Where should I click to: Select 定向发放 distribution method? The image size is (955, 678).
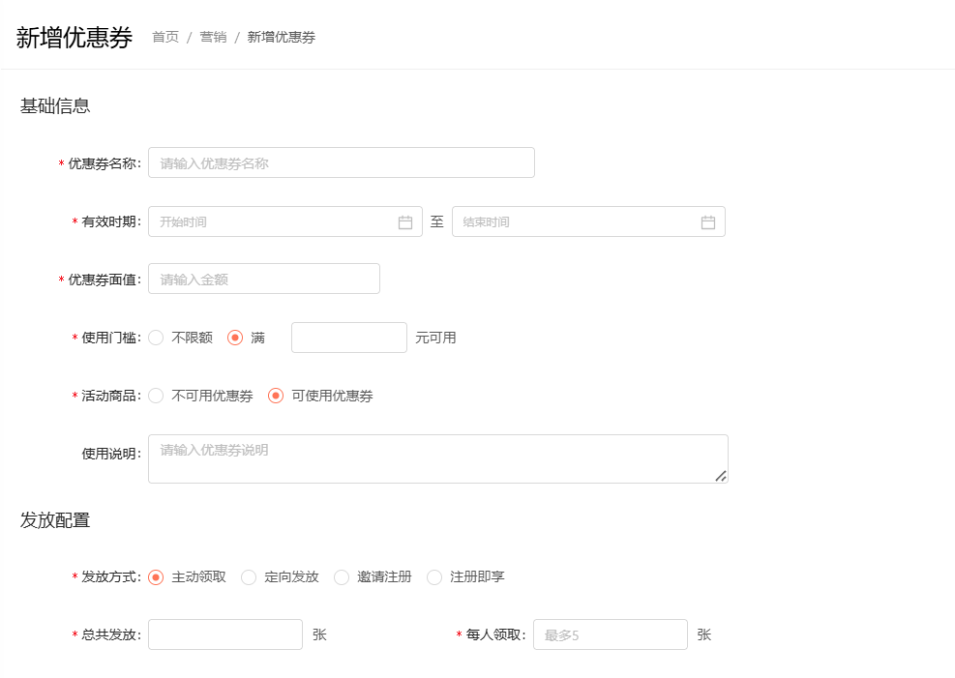[x=249, y=577]
